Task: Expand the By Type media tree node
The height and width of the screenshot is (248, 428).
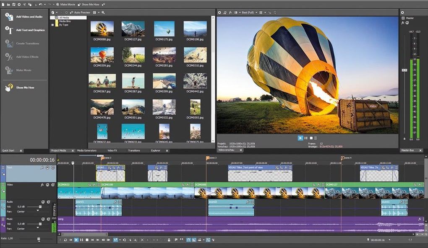Action: (52, 25)
